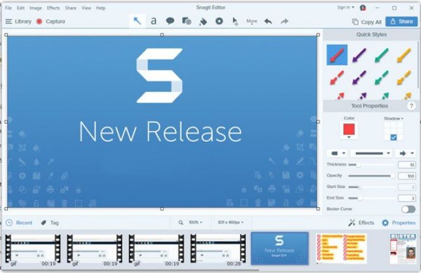The width and height of the screenshot is (421, 273).
Task: Toggle the Shadow direction checkbox
Action: click(x=393, y=137)
